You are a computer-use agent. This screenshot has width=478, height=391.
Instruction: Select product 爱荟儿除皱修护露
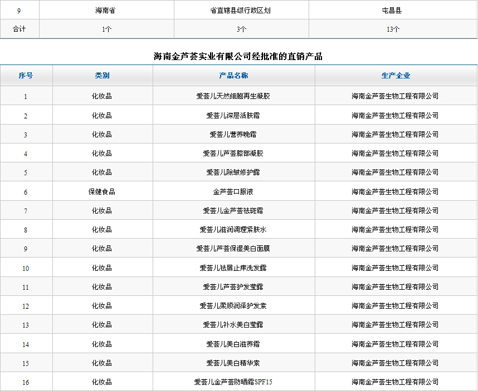[233, 172]
